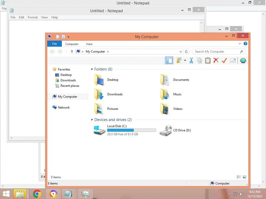The height and width of the screenshot is (199, 266).
Task: Open File Explorer from the taskbar
Action: [x=20, y=194]
